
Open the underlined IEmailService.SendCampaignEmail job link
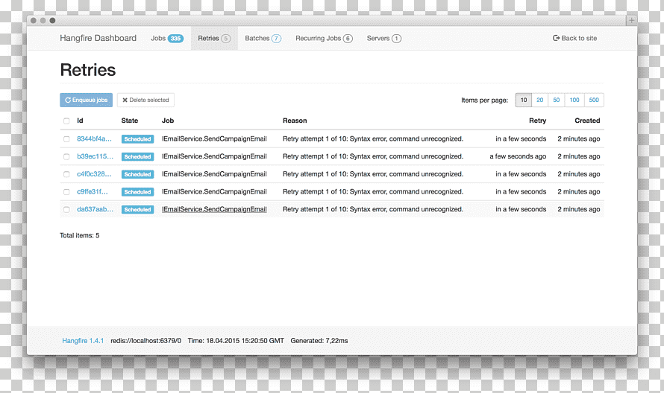[x=214, y=209]
